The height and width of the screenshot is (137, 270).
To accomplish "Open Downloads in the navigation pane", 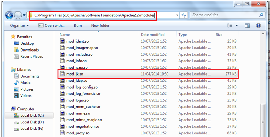I will coord(26,50).
